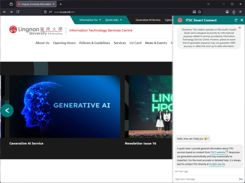Expand the Quick Links dropdown
The height and width of the screenshot is (183, 245).
(x=114, y=20)
